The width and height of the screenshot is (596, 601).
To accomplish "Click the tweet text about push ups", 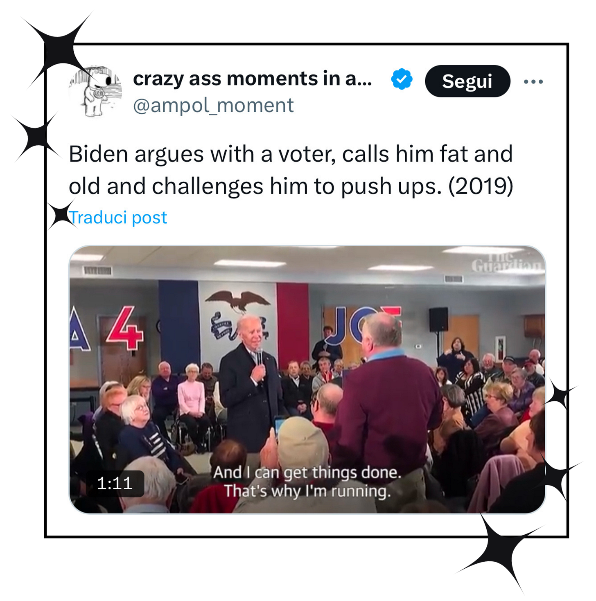I will click(x=291, y=170).
